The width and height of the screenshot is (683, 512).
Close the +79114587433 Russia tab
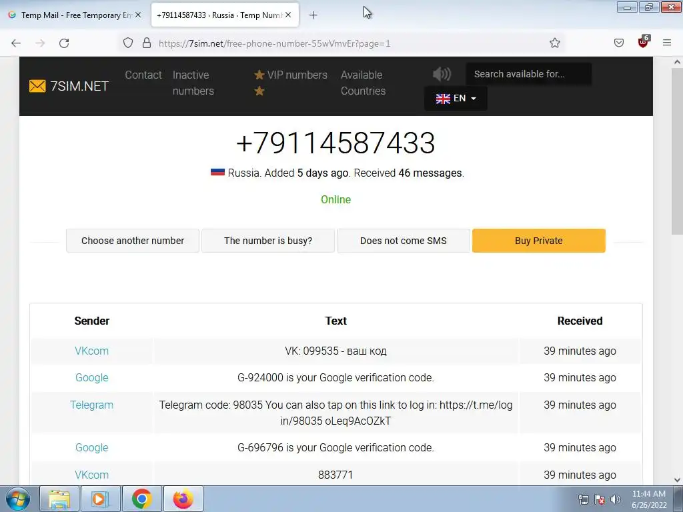[x=288, y=15]
